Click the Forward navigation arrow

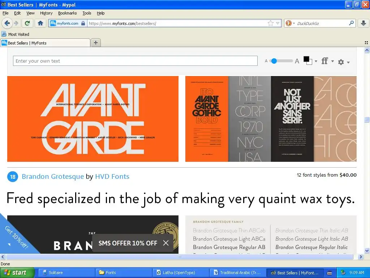tap(16, 23)
